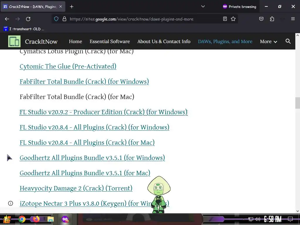The height and width of the screenshot is (225, 300).
Task: List all open tabs
Action: coord(203,6)
